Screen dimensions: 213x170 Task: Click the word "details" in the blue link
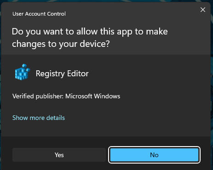tap(56, 118)
